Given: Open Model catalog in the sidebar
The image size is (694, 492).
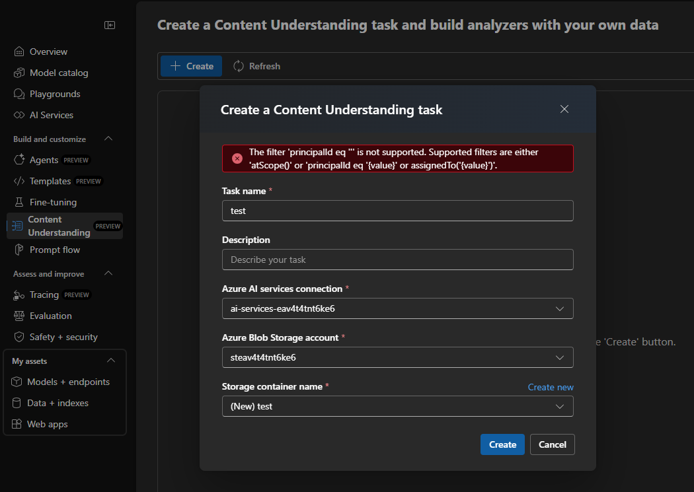Looking at the screenshot, I should point(59,73).
